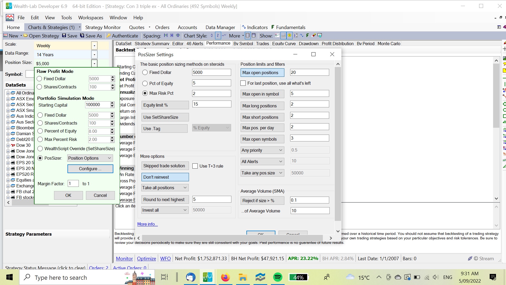Viewport: 506px width, 285px height.
Task: Select Shares/Contracts under Raw Profit Mode
Action: [40, 87]
